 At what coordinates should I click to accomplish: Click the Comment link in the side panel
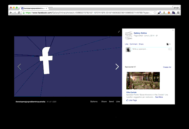134,44
